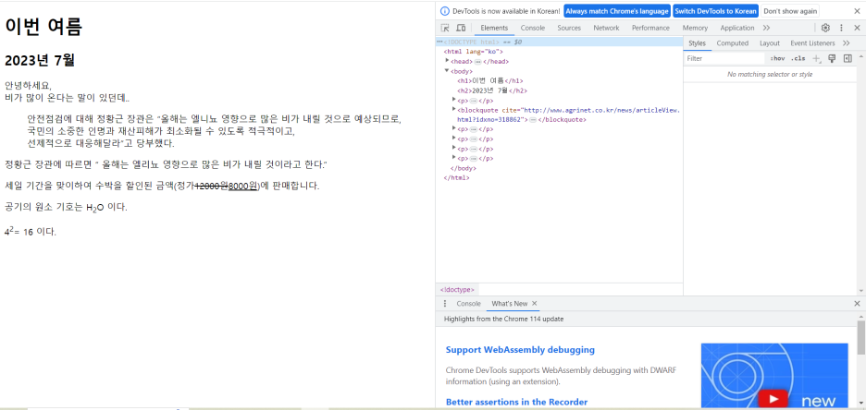
Task: Close the DevTools panel
Action: click(857, 28)
